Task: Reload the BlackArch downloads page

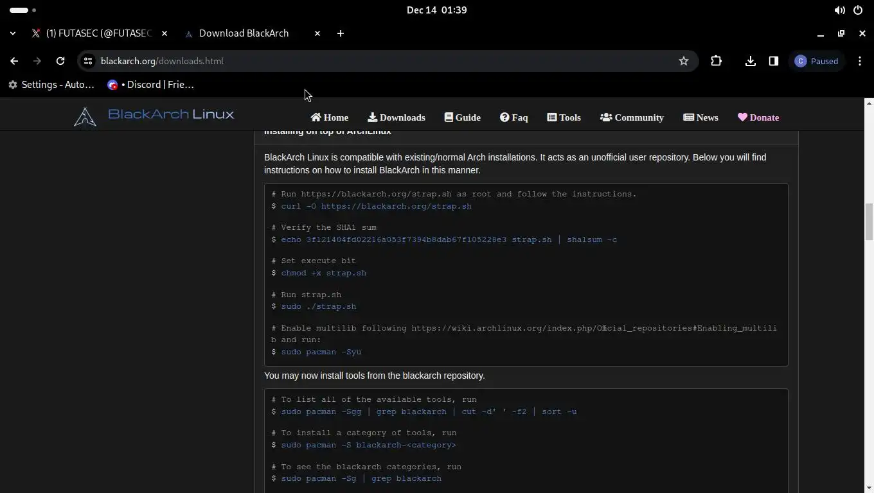Action: pyautogui.click(x=60, y=61)
